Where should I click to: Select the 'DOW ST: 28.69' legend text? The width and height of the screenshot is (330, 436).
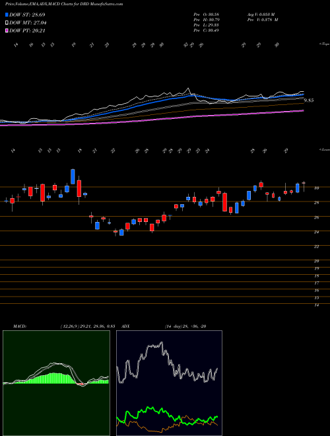click(27, 15)
